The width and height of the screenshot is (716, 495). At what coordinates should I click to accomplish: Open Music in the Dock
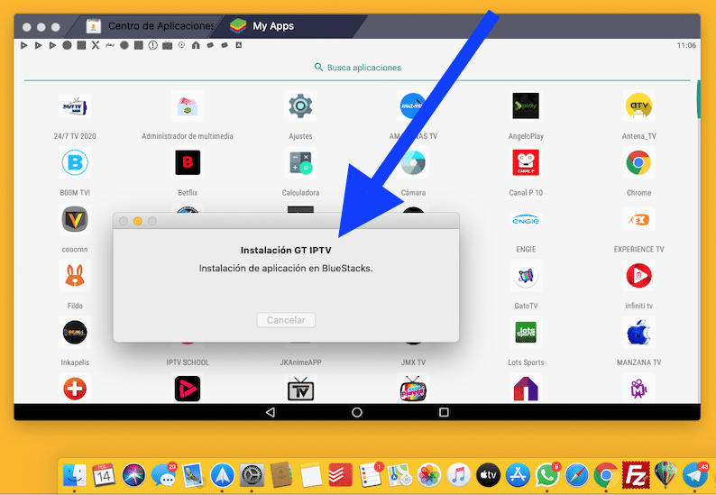pos(458,475)
